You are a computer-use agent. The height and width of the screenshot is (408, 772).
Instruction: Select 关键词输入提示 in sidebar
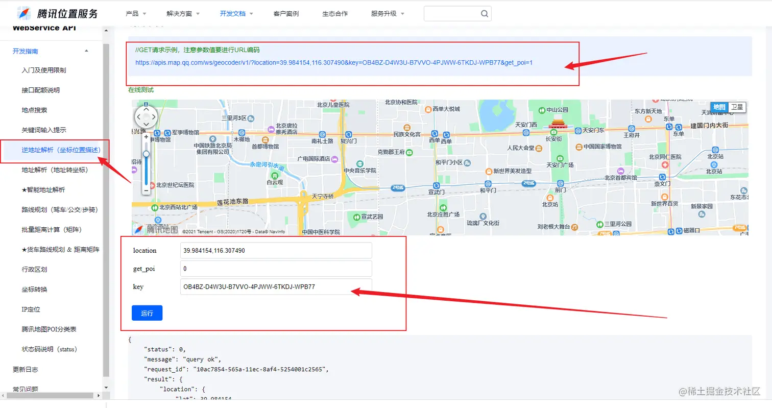pos(44,130)
